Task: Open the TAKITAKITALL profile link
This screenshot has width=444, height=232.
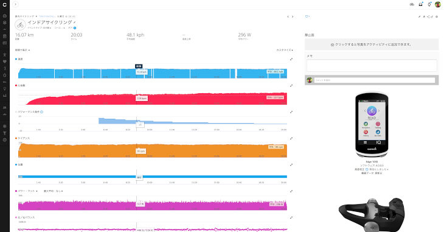Action: pos(47,16)
